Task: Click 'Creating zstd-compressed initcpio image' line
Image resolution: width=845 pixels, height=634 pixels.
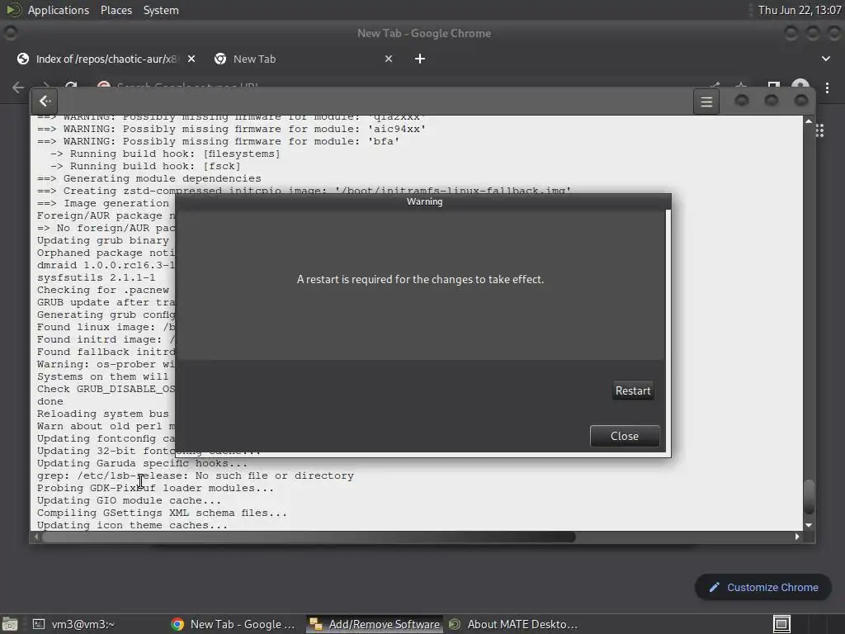Action: pos(304,191)
